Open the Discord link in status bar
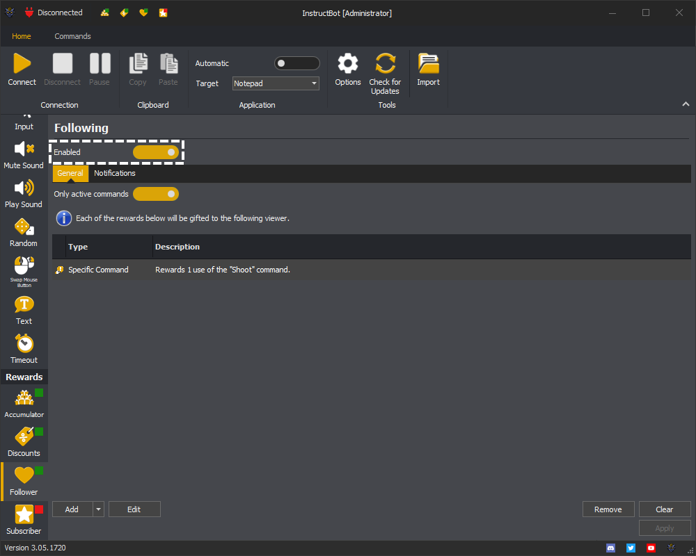This screenshot has height=556, width=696. coord(611,548)
